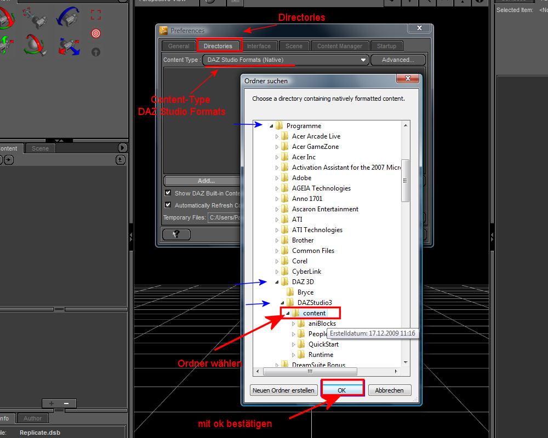Select the Bryce folder
548x438 pixels.
pyautogui.click(x=305, y=292)
